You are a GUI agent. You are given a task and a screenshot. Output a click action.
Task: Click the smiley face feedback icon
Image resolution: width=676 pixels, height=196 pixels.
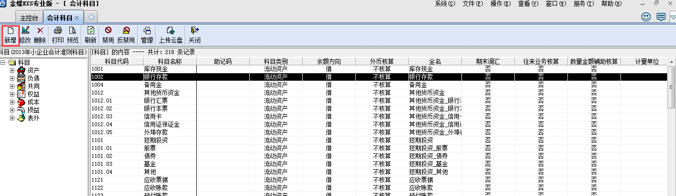tap(646, 17)
